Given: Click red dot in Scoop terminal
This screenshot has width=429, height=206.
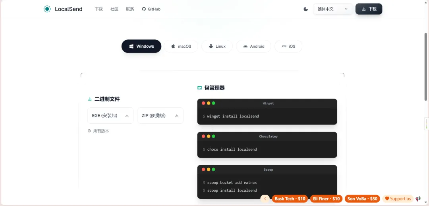Looking at the screenshot, I should point(203,169).
